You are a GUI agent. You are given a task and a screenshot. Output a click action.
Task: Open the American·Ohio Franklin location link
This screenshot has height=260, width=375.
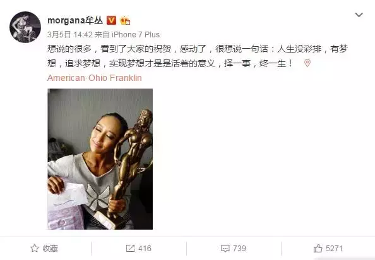pyautogui.click(x=95, y=78)
